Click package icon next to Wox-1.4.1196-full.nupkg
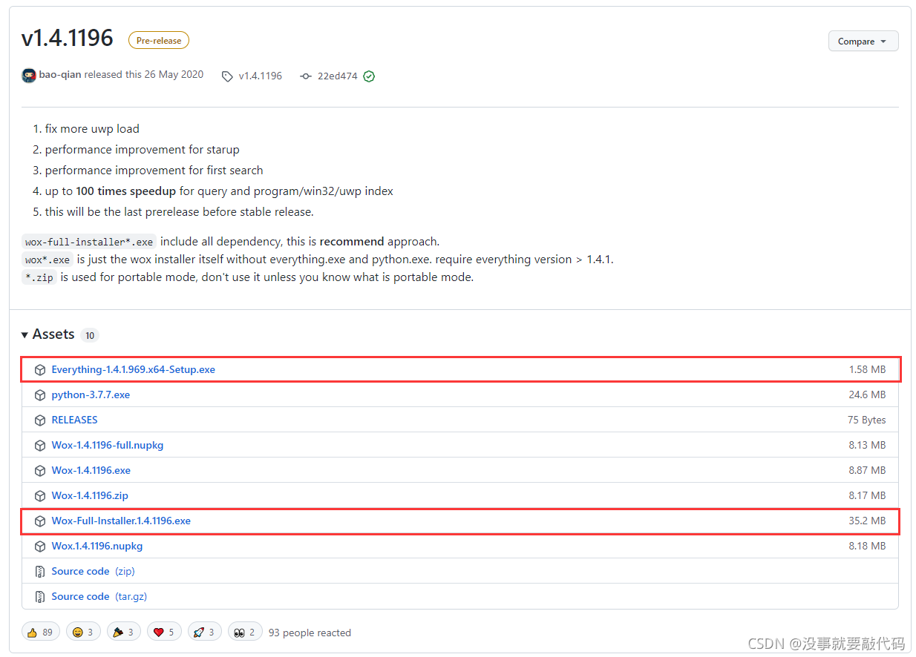 (x=40, y=446)
